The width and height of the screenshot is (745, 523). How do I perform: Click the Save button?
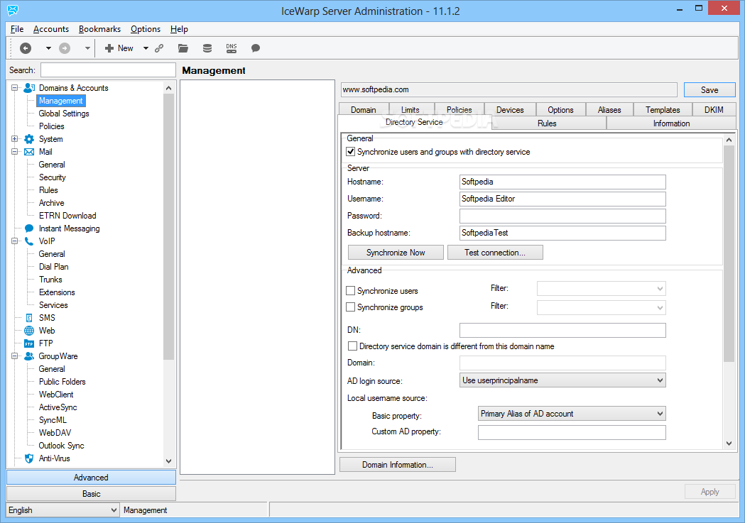709,89
